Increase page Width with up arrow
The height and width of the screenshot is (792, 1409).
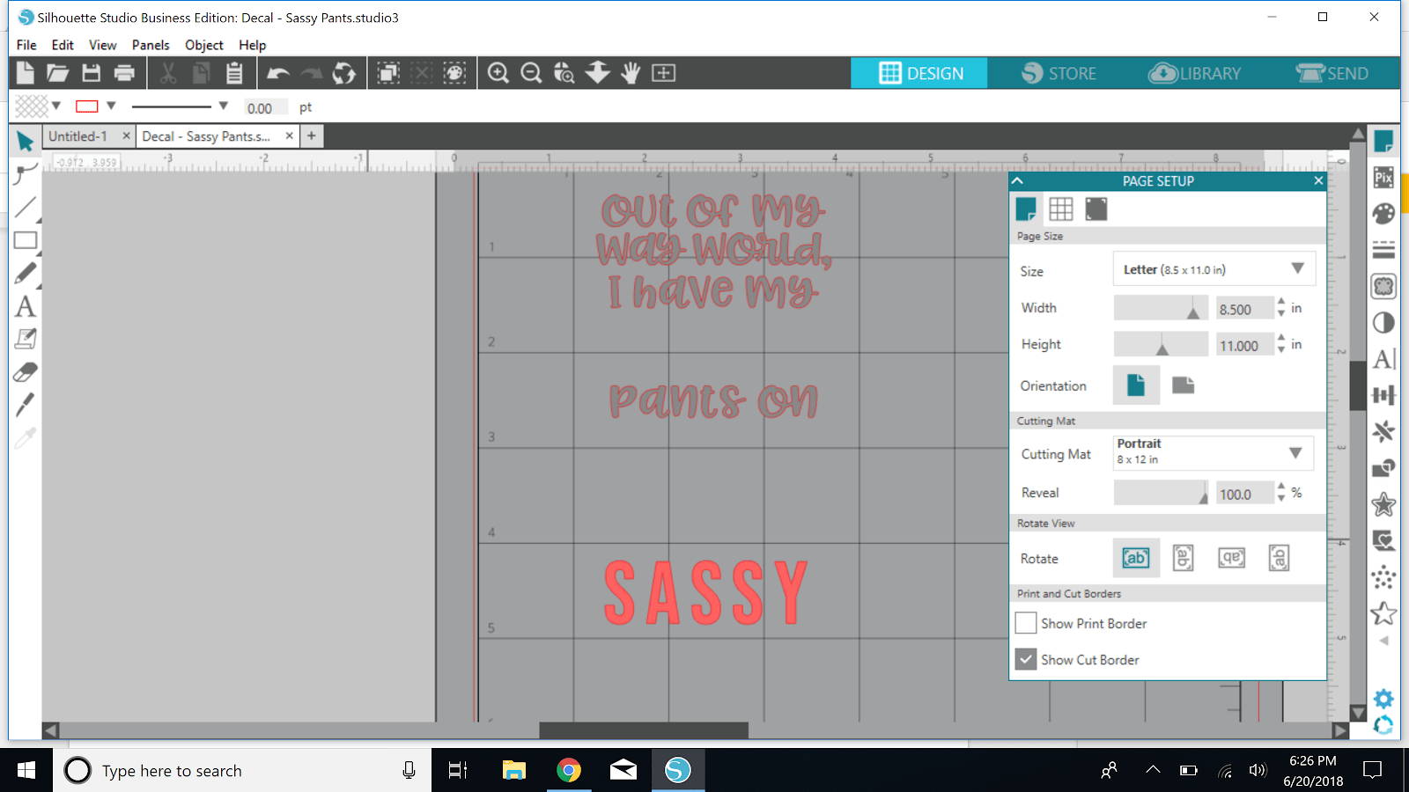pyautogui.click(x=1281, y=302)
